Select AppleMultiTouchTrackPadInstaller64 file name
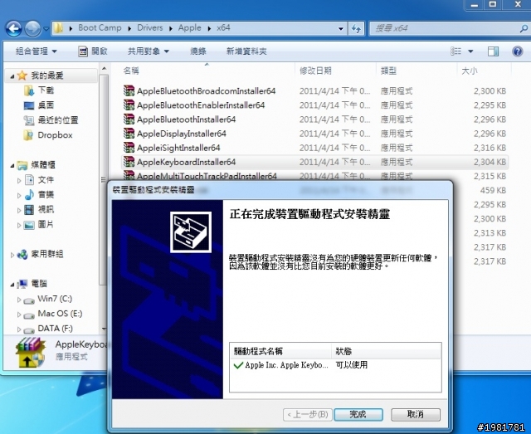The image size is (531, 434). (x=207, y=176)
